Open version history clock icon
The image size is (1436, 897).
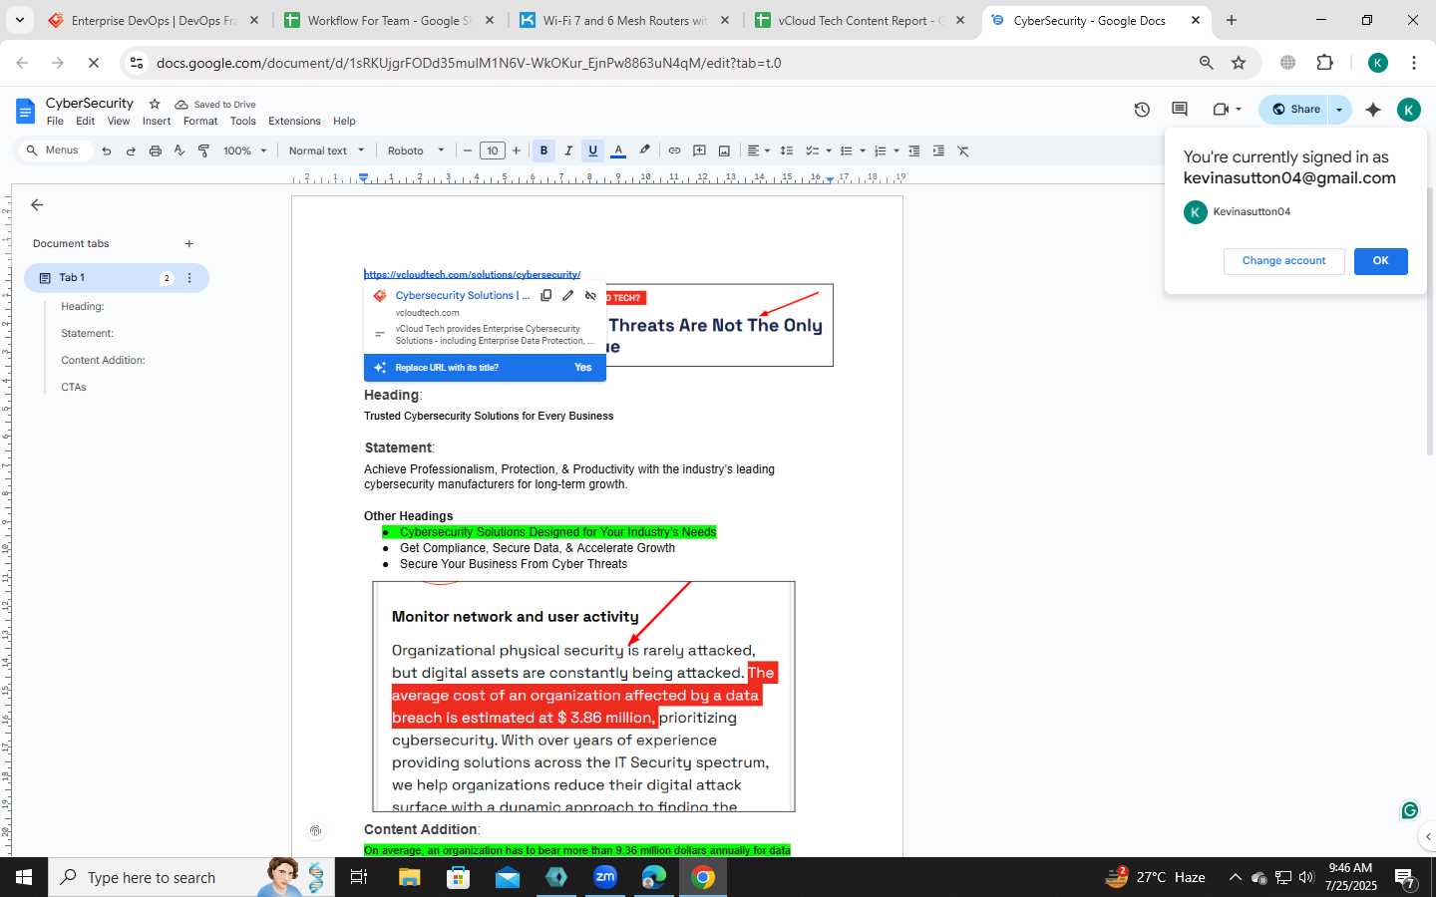pyautogui.click(x=1142, y=110)
